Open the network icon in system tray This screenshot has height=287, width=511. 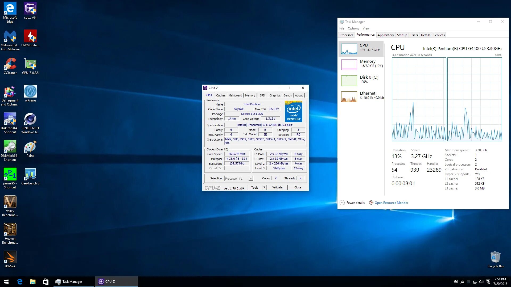pyautogui.click(x=475, y=282)
